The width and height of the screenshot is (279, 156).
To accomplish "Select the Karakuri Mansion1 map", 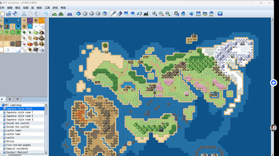I will pos(22,152).
